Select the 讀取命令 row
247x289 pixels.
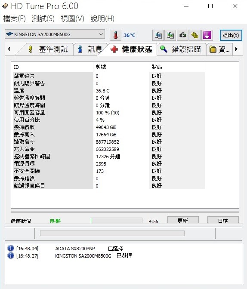(x=109, y=142)
